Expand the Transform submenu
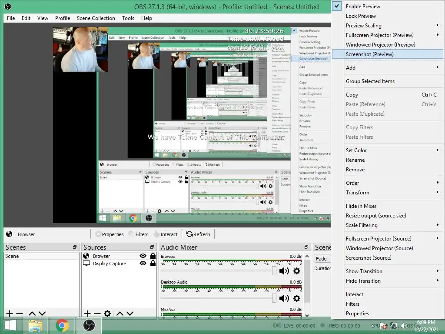The height and width of the screenshot is (334, 445). (x=387, y=193)
